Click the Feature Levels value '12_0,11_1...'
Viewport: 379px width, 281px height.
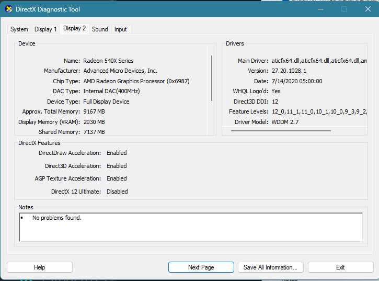[319, 111]
